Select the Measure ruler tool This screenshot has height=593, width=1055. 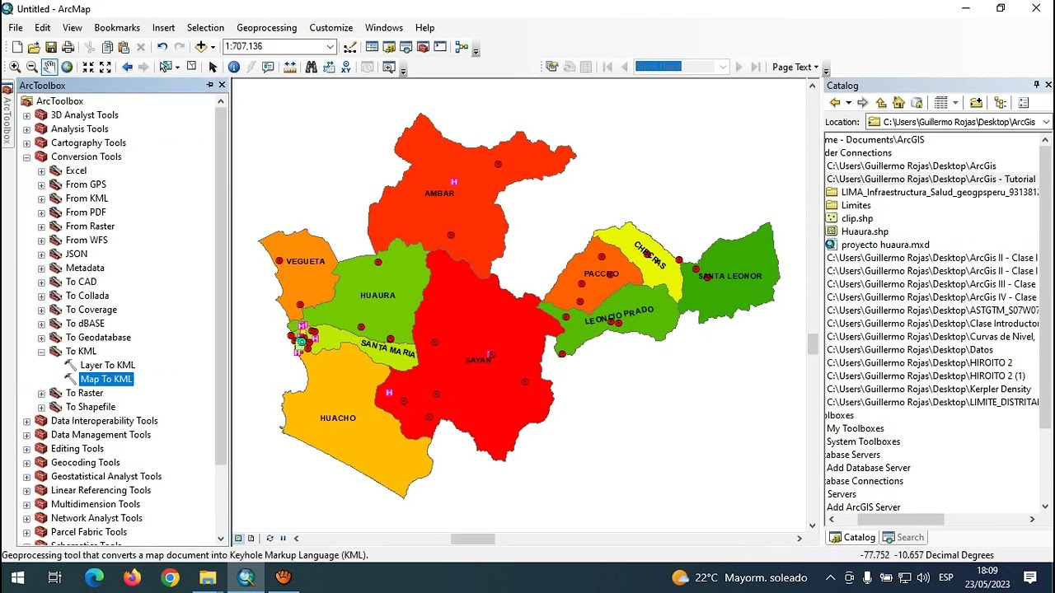[289, 67]
